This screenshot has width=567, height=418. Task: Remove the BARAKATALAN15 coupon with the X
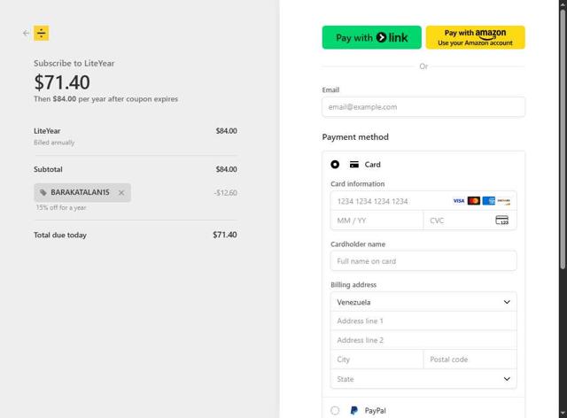click(121, 193)
